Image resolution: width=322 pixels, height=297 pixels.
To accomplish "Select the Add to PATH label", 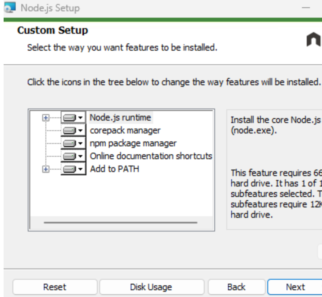I will coord(115,169).
